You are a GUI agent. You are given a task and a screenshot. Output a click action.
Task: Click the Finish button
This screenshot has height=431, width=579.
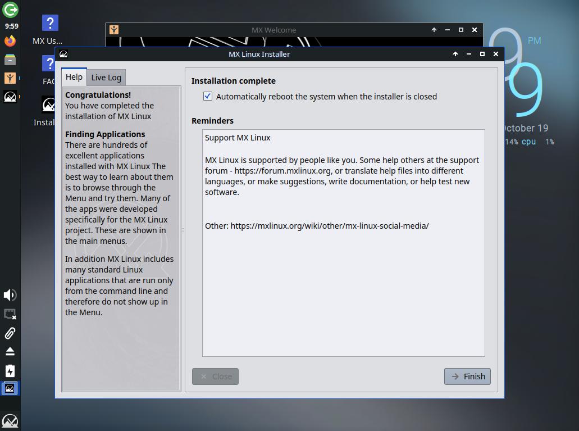pyautogui.click(x=467, y=376)
